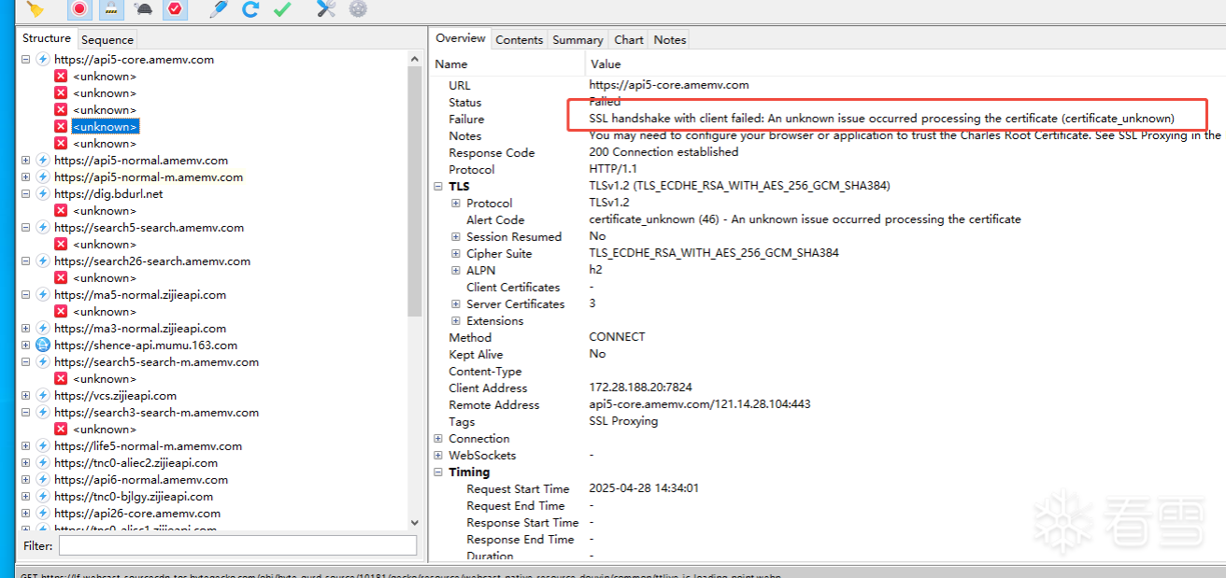The width and height of the screenshot is (1226, 578).
Task: Click red error icon of highlighted unknown entry
Action: pyautogui.click(x=61, y=126)
